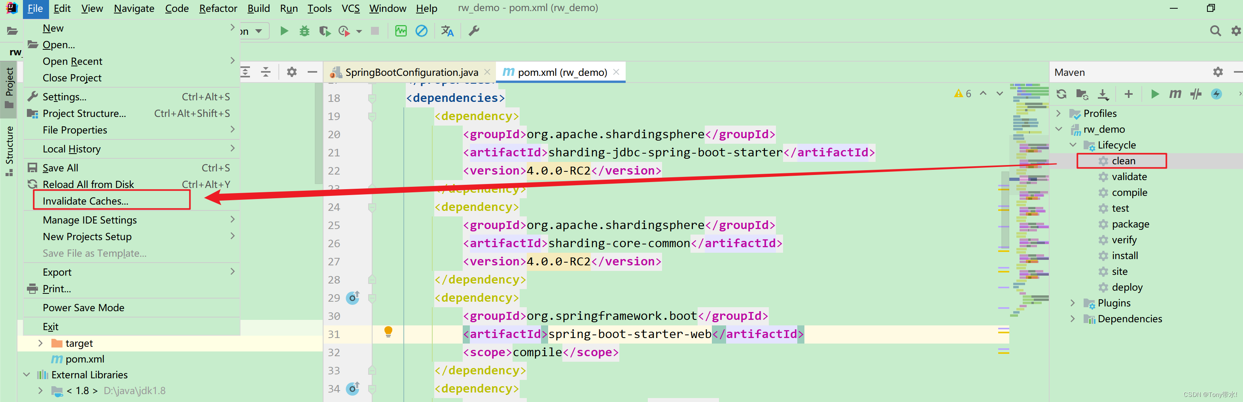The image size is (1243, 402).
Task: Click the gray Stop square icon
Action: click(x=375, y=31)
